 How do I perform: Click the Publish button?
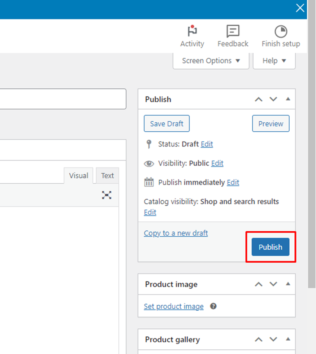tap(270, 247)
